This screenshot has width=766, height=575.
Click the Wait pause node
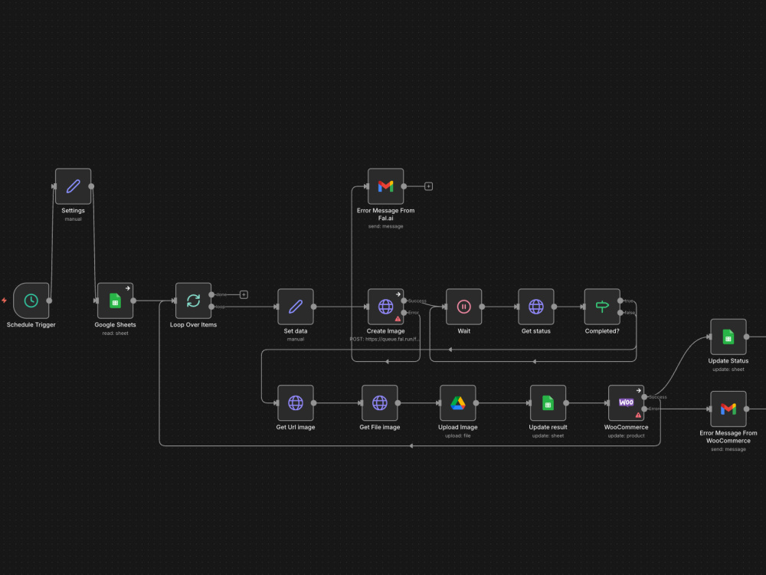pos(464,307)
